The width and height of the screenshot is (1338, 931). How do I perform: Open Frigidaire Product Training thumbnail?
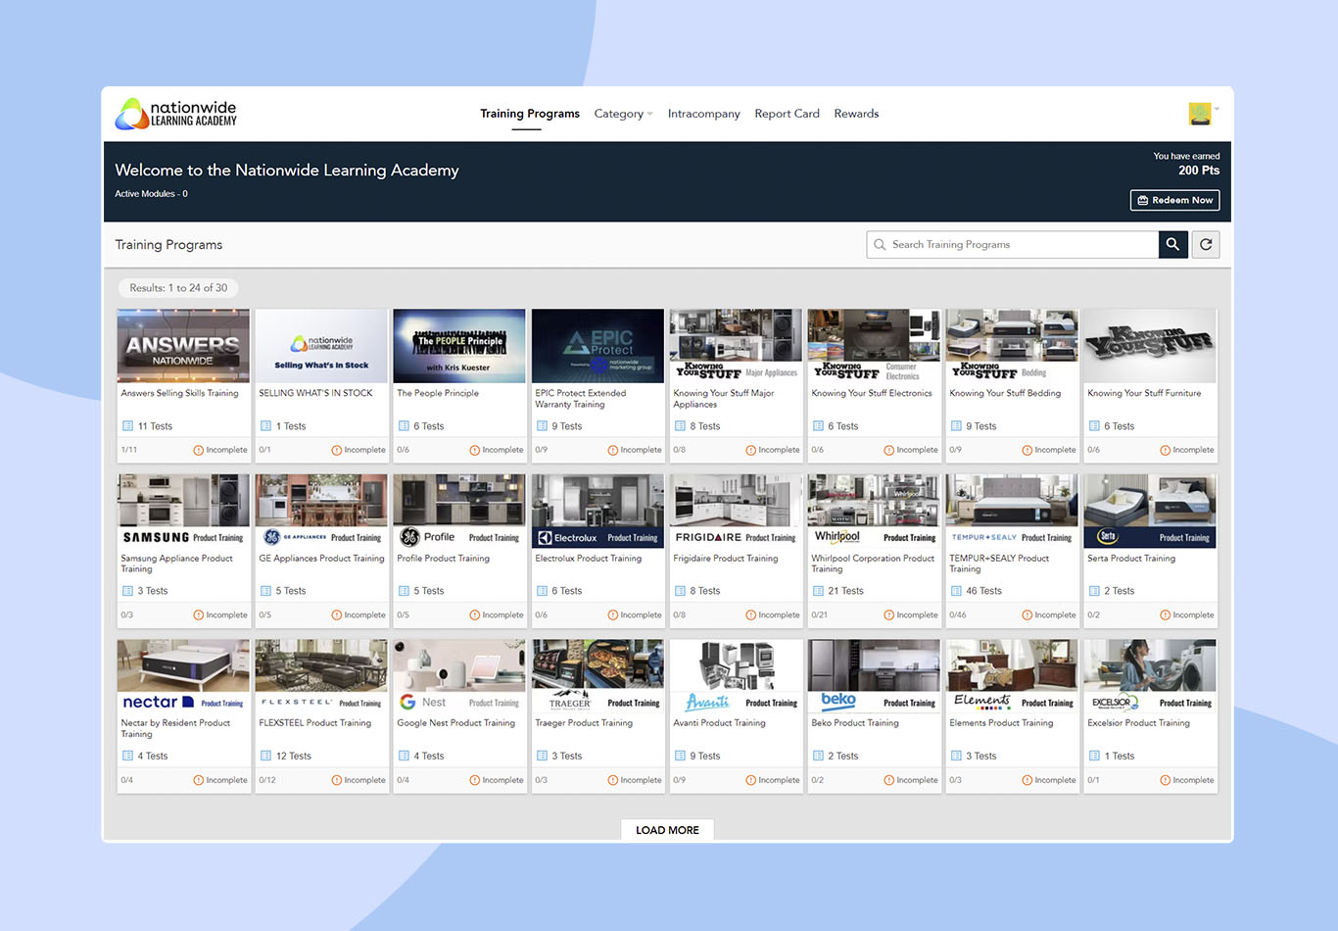coord(736,512)
